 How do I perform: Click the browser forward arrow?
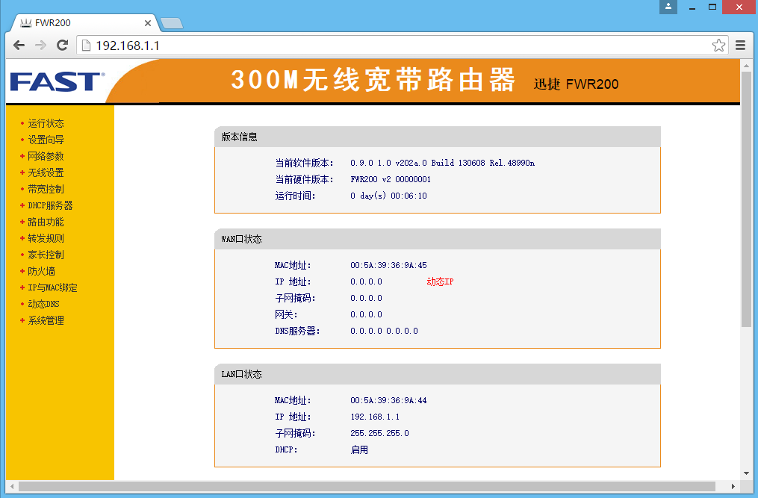tap(40, 46)
